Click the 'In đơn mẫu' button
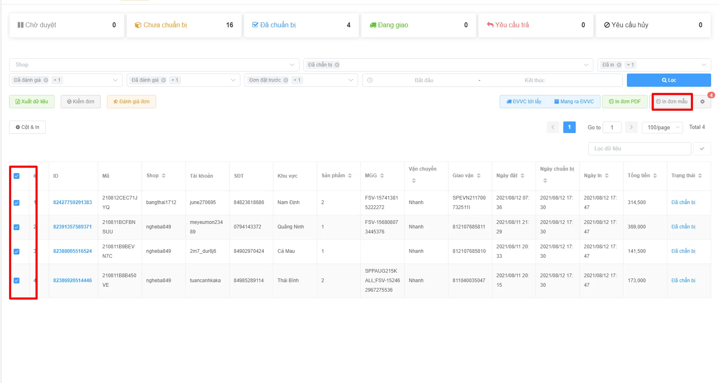 tap(672, 102)
